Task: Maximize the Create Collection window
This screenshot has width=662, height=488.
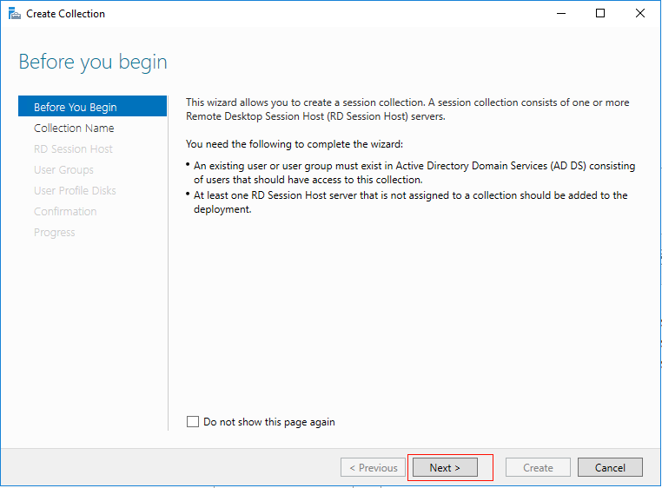Action: click(x=600, y=14)
